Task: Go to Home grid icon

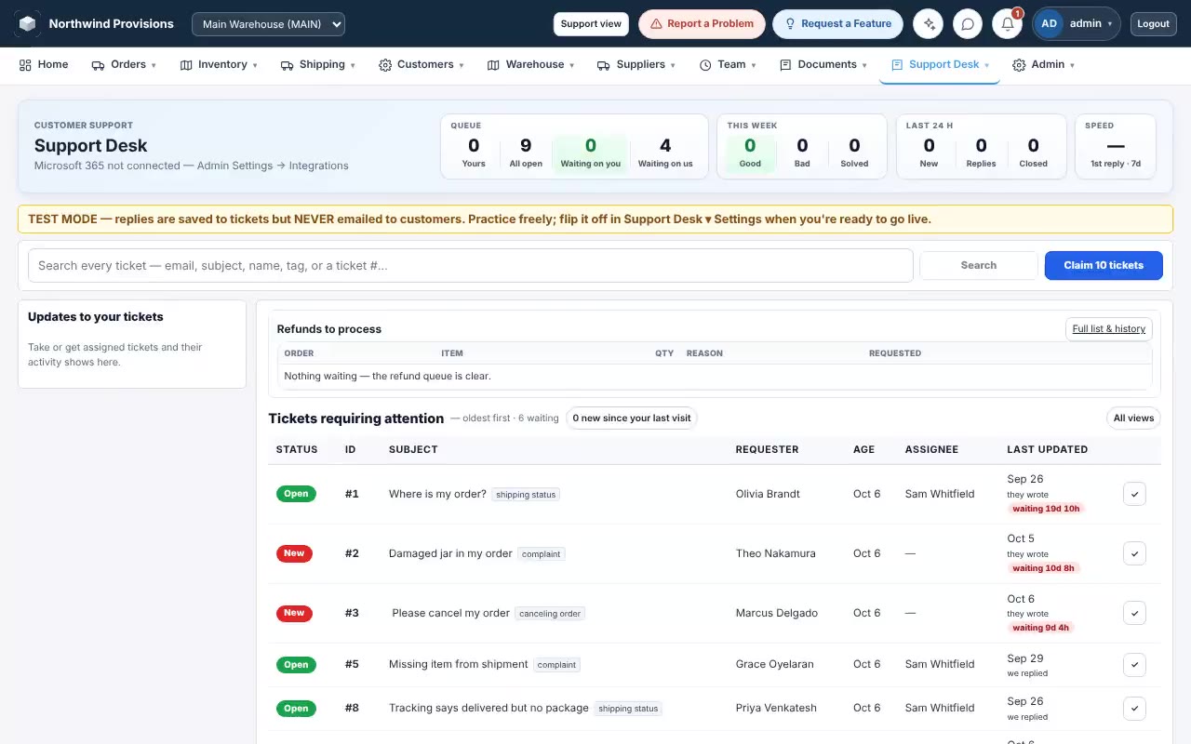Action: [x=25, y=65]
